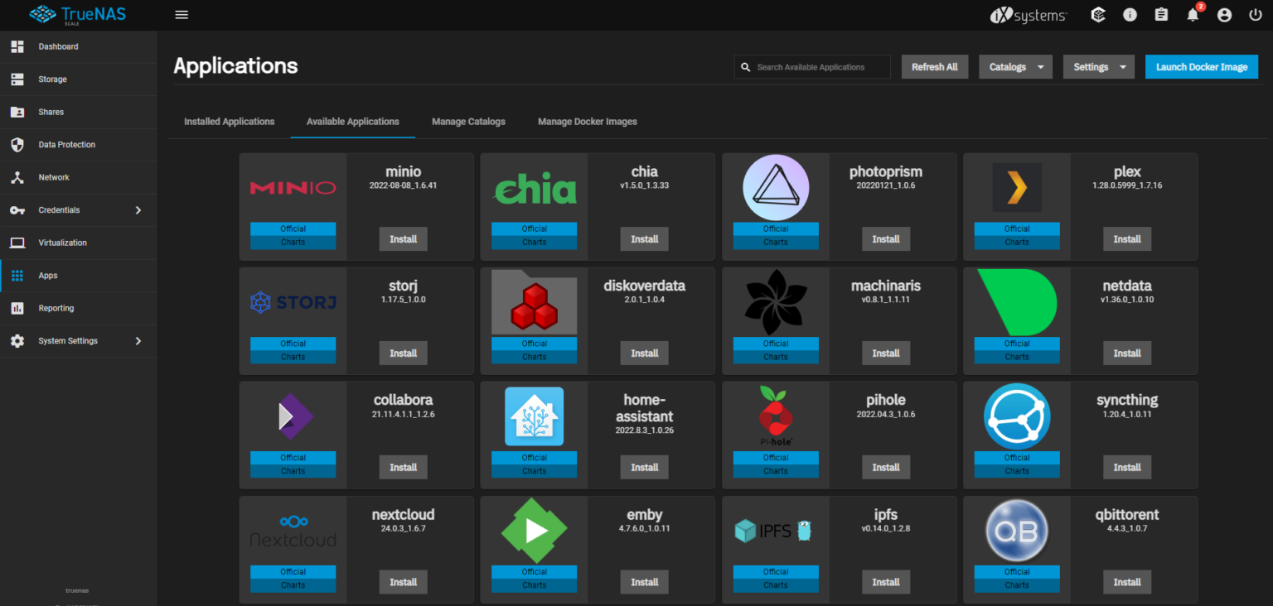Click the TrueCommand status icon
The image size is (1273, 606).
click(x=1098, y=15)
